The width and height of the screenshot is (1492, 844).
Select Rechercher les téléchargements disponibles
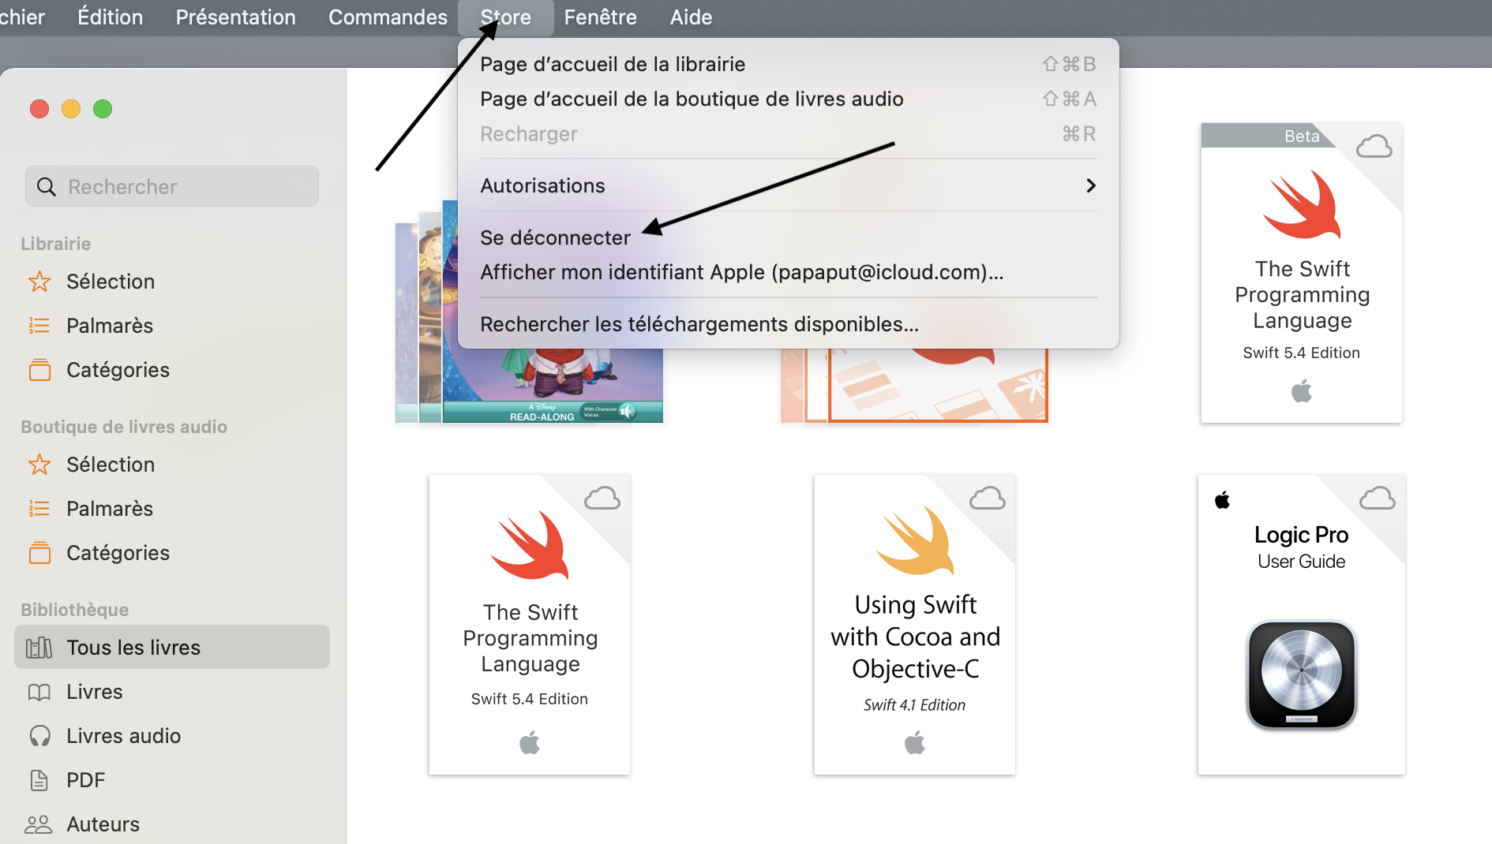[x=699, y=324]
